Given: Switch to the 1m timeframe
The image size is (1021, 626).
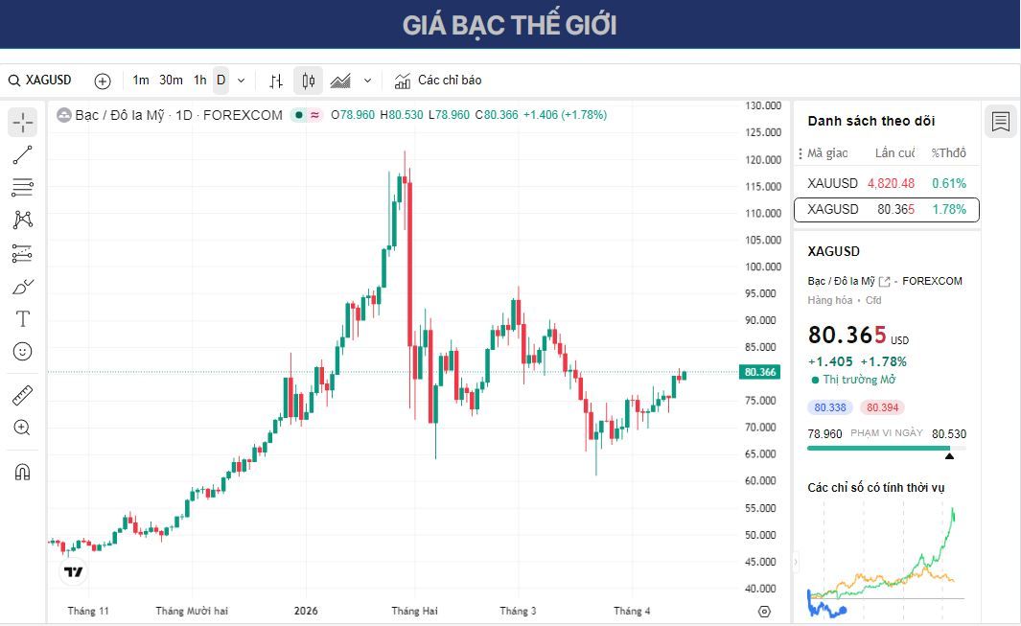Looking at the screenshot, I should [x=141, y=81].
